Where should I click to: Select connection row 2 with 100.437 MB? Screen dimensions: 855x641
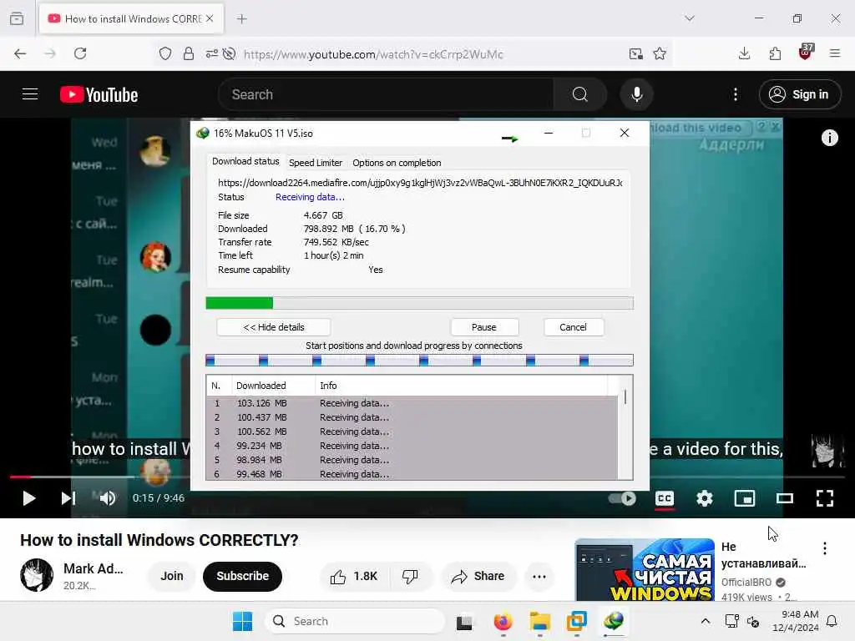click(412, 417)
